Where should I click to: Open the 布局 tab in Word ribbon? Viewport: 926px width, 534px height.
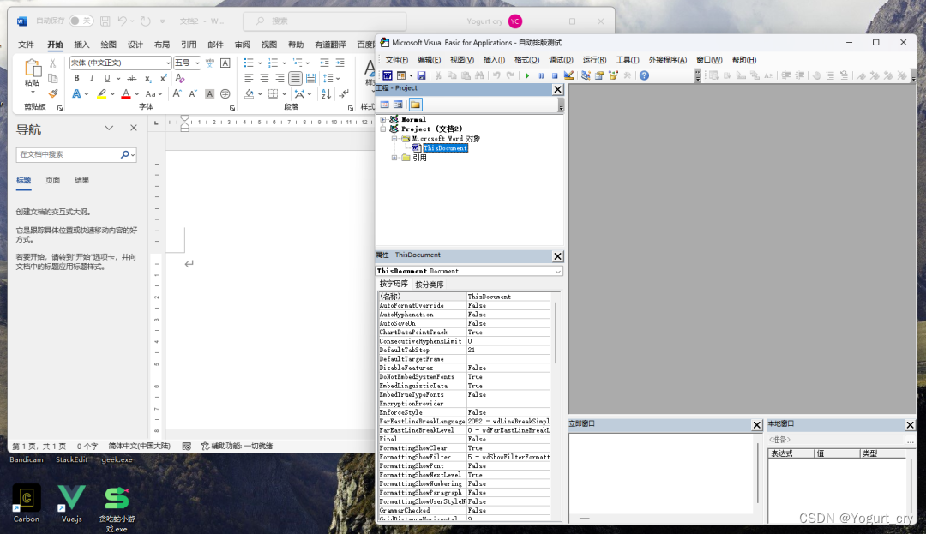(162, 45)
